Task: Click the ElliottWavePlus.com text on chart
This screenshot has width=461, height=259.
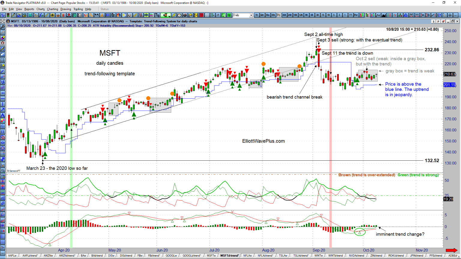Action: [x=264, y=141]
